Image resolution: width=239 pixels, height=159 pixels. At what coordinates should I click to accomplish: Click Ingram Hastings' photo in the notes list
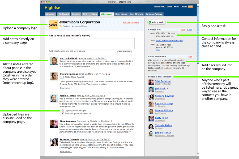[54, 76]
